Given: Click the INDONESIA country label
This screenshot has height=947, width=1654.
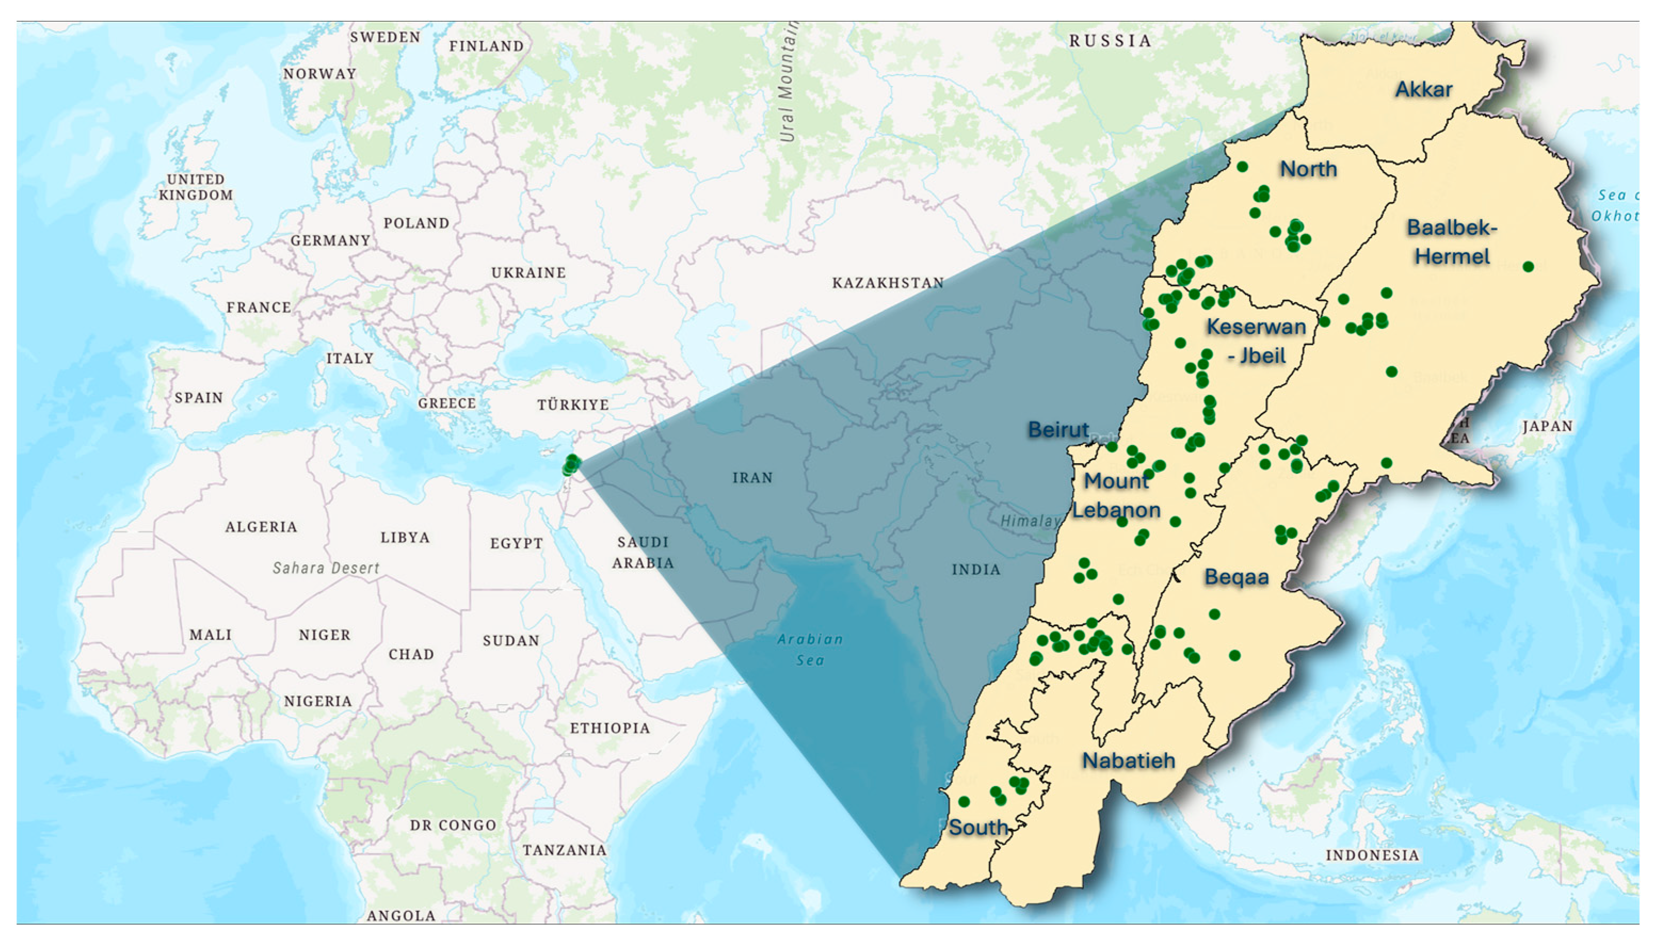Looking at the screenshot, I should [1373, 855].
